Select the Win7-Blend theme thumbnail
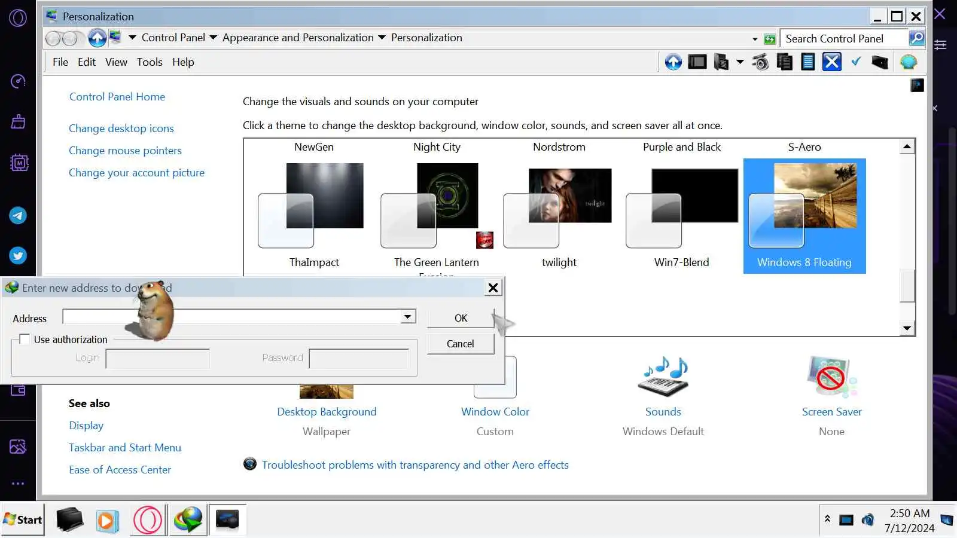 point(682,208)
